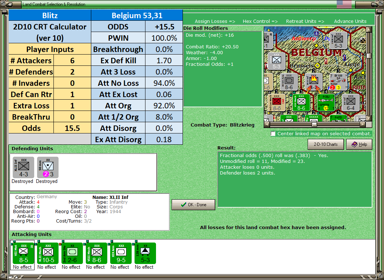Select destroyed XLII Inf 4-3 defending unit
This screenshot has width=384, height=280.
point(24,168)
